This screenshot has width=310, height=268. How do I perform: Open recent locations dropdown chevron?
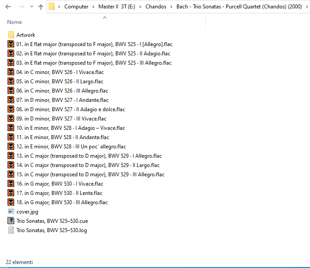click(31, 7)
